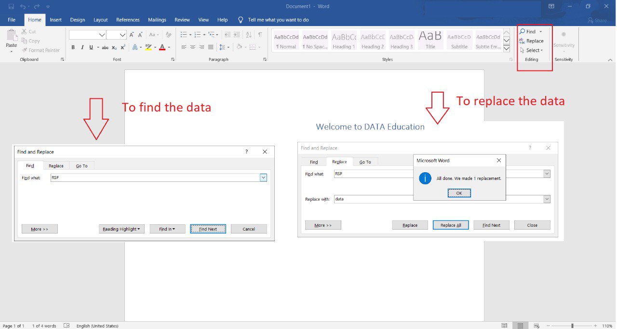The width and height of the screenshot is (617, 329).
Task: Click Find Next in left Find dialog
Action: point(208,229)
